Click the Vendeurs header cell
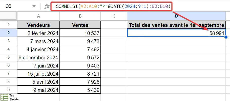Screen dimensions: 230x101 (x=38, y=25)
